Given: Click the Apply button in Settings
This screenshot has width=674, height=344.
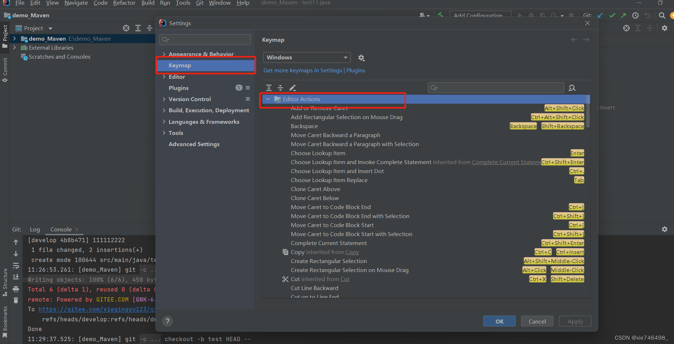Looking at the screenshot, I should click(575, 321).
